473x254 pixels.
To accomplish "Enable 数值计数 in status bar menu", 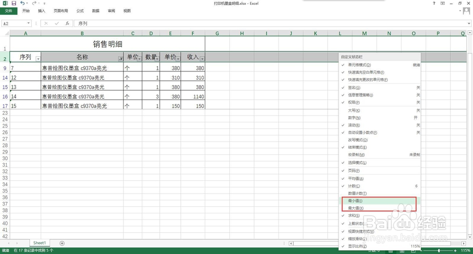I will (381, 194).
